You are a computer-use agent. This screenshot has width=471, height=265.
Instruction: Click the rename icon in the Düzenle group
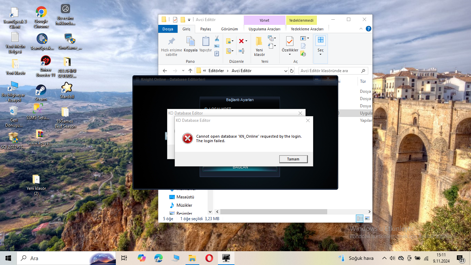point(241,51)
